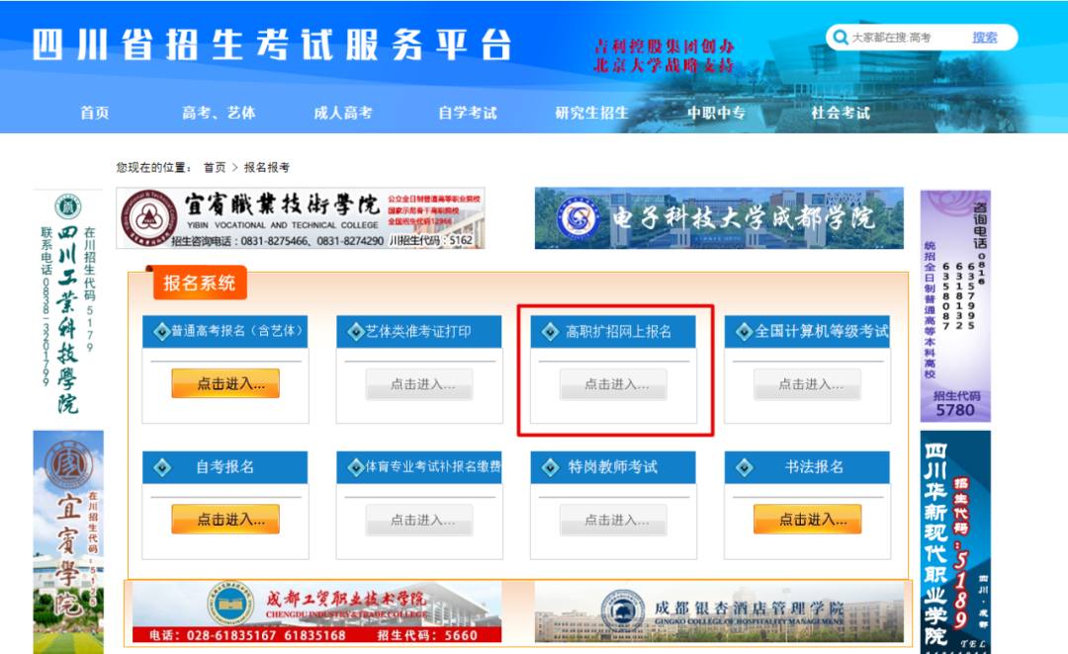Open 书法报名 via its 点击进入 button
The image size is (1068, 654).
click(807, 519)
